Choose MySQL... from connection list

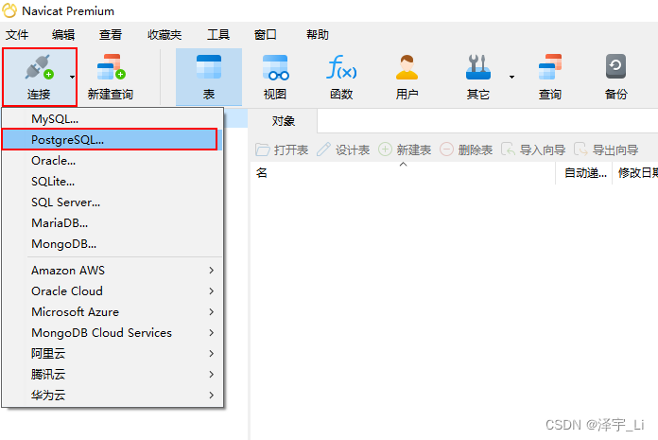pyautogui.click(x=113, y=119)
